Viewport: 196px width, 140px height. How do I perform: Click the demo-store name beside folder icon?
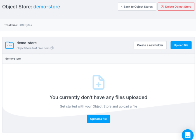[27, 43]
